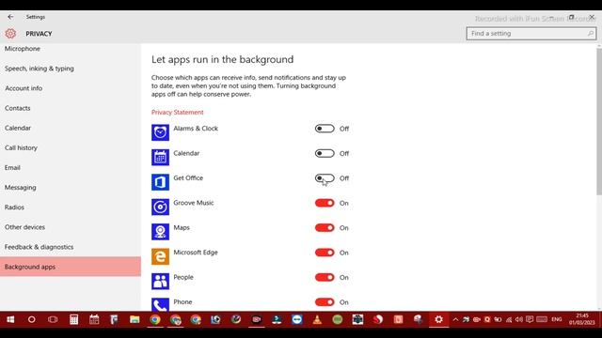This screenshot has height=338, width=602.
Task: Select Feedback & diagnostics in sidebar
Action: (71, 247)
